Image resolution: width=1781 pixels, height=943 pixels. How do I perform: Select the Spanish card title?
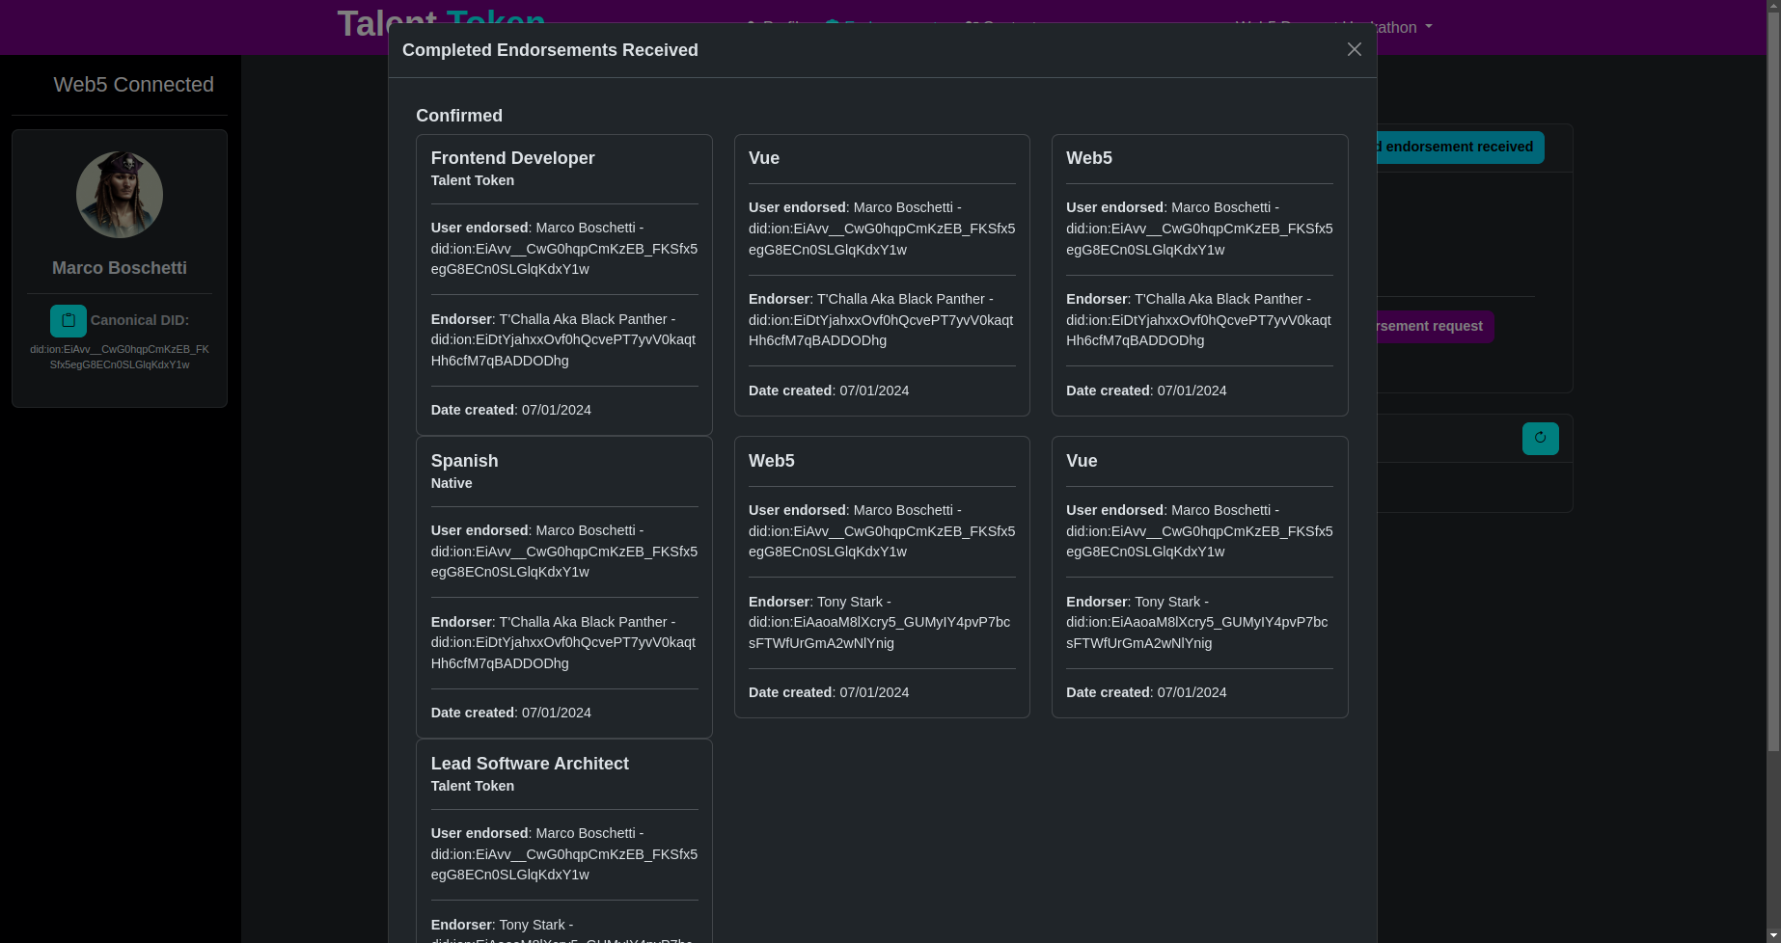click(x=465, y=461)
